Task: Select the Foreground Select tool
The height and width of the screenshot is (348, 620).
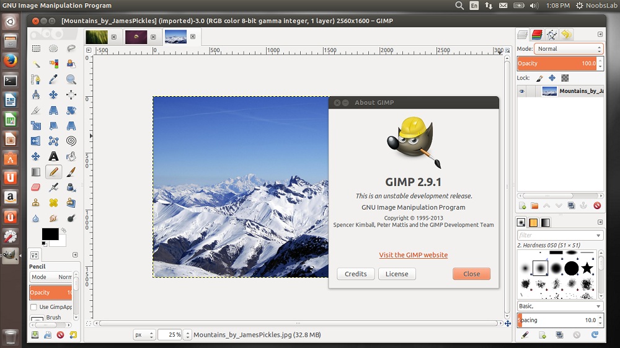Action: tap(71, 64)
